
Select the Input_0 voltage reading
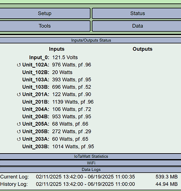click(x=65, y=57)
